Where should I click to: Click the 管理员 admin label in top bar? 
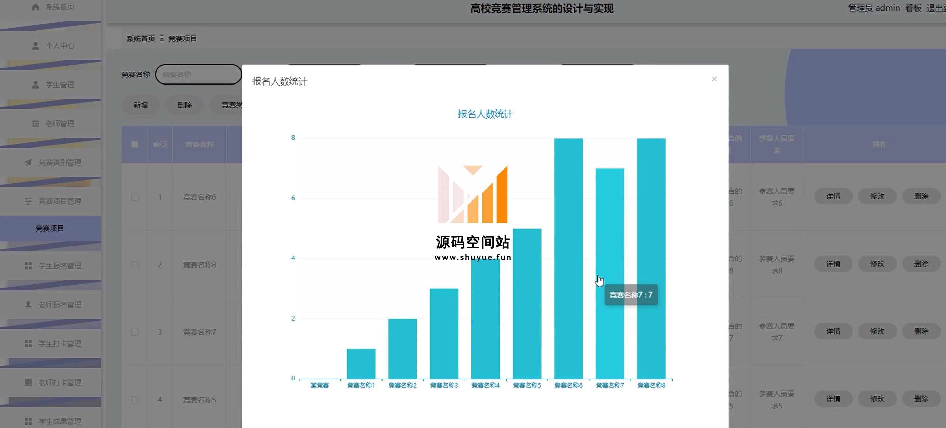(x=874, y=8)
